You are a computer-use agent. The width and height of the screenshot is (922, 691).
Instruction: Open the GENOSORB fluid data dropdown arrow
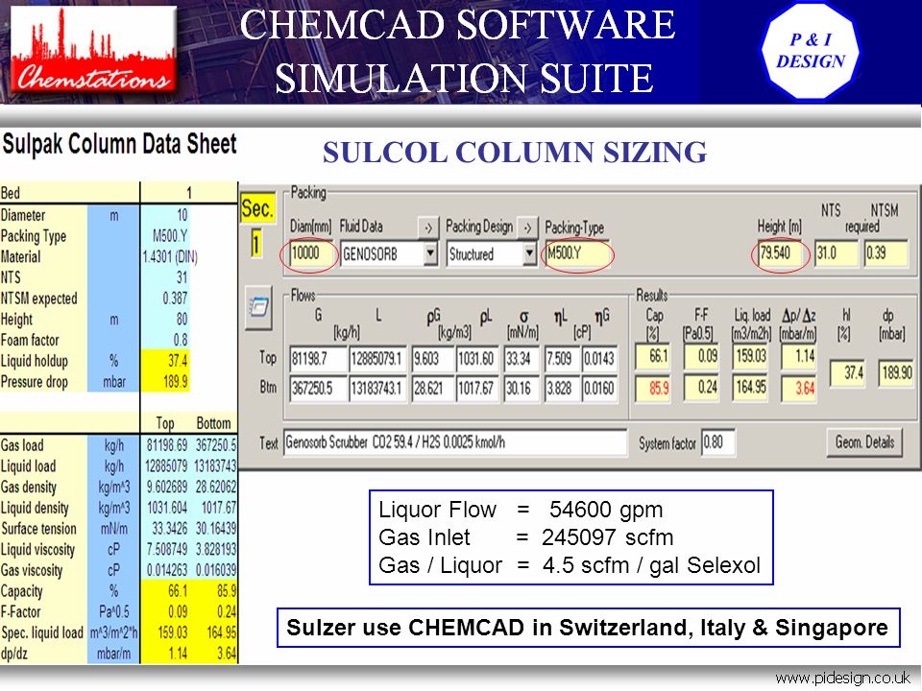430,253
